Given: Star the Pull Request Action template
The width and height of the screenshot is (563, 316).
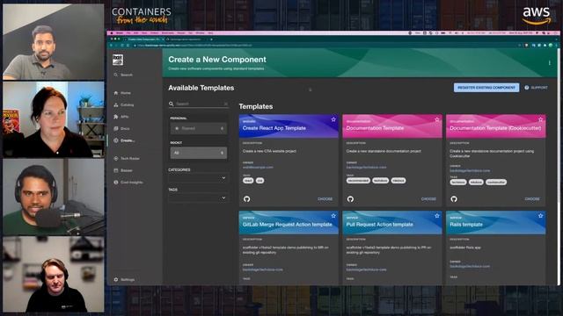Looking at the screenshot, I should coord(437,216).
